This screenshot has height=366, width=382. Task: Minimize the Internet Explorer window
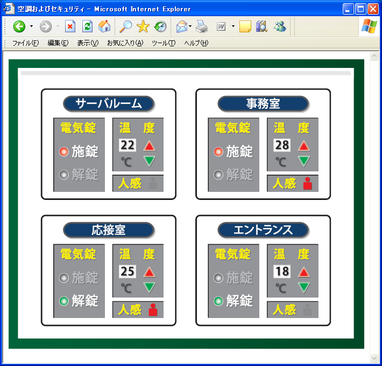348,9
